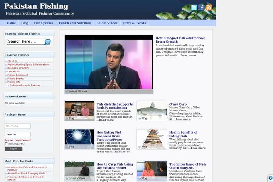This screenshot has height=182, width=273.
Task: Open the RSS feed icon
Action: point(209,7)
